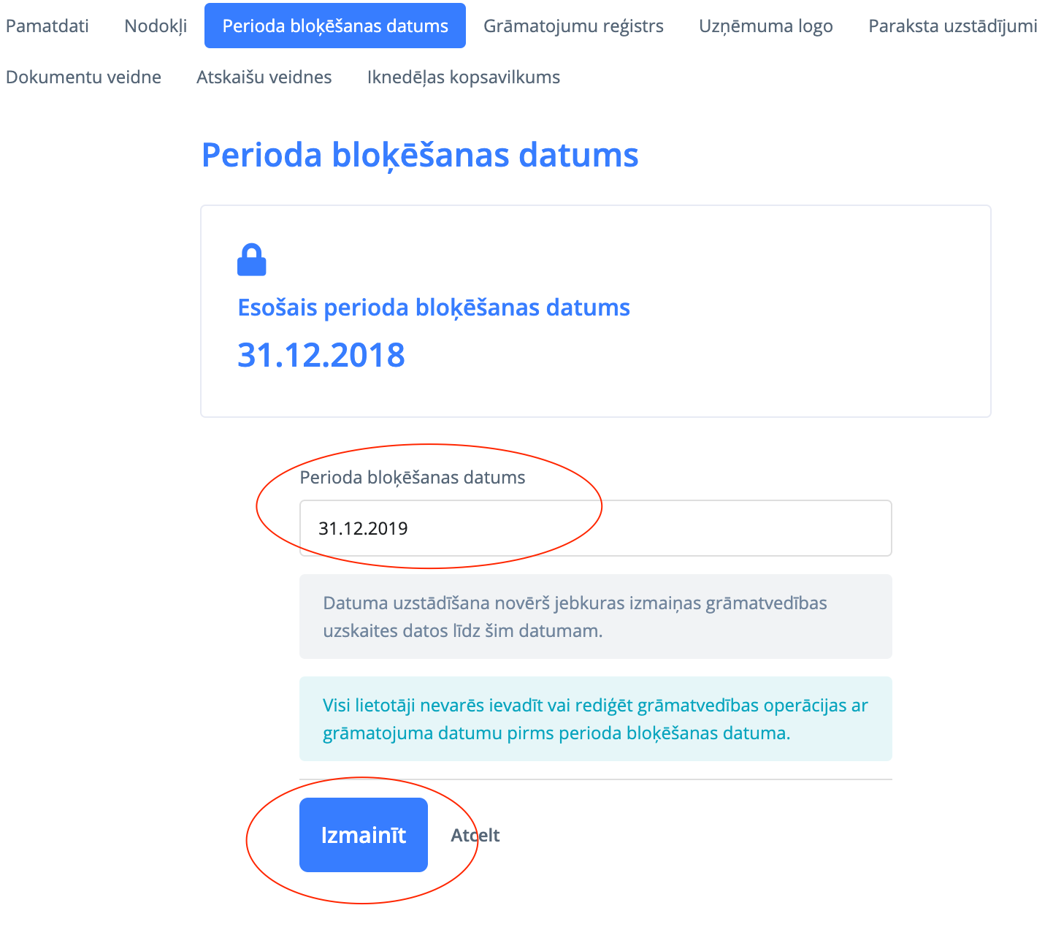Click the Perioda bloķēšanas datums field label

pos(413,478)
